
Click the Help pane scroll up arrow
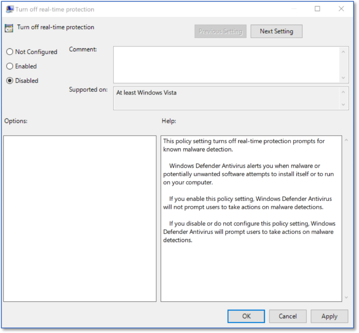[346, 140]
